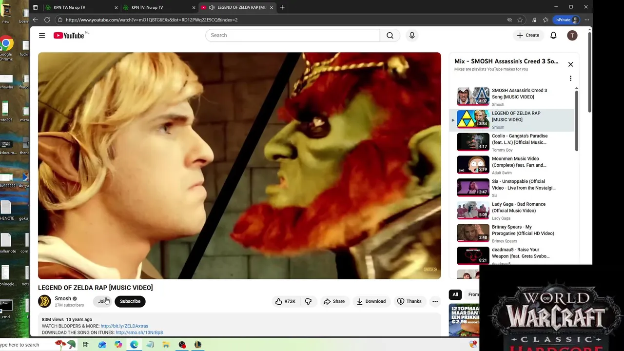The height and width of the screenshot is (351, 624).
Task: Select the All filter chip
Action: 455,294
